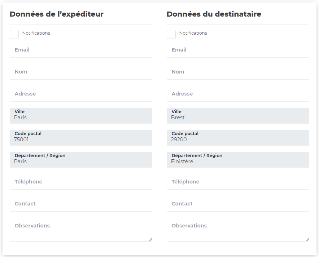Click the recipient Ville field showing Brest

(238, 116)
